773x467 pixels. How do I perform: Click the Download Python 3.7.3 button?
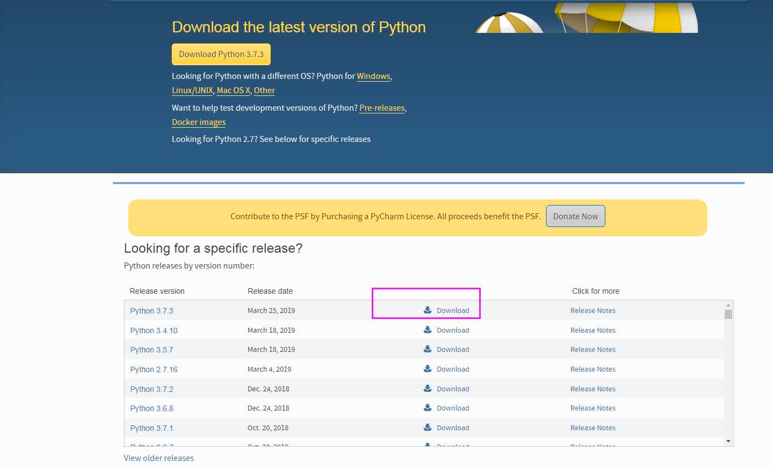click(221, 54)
